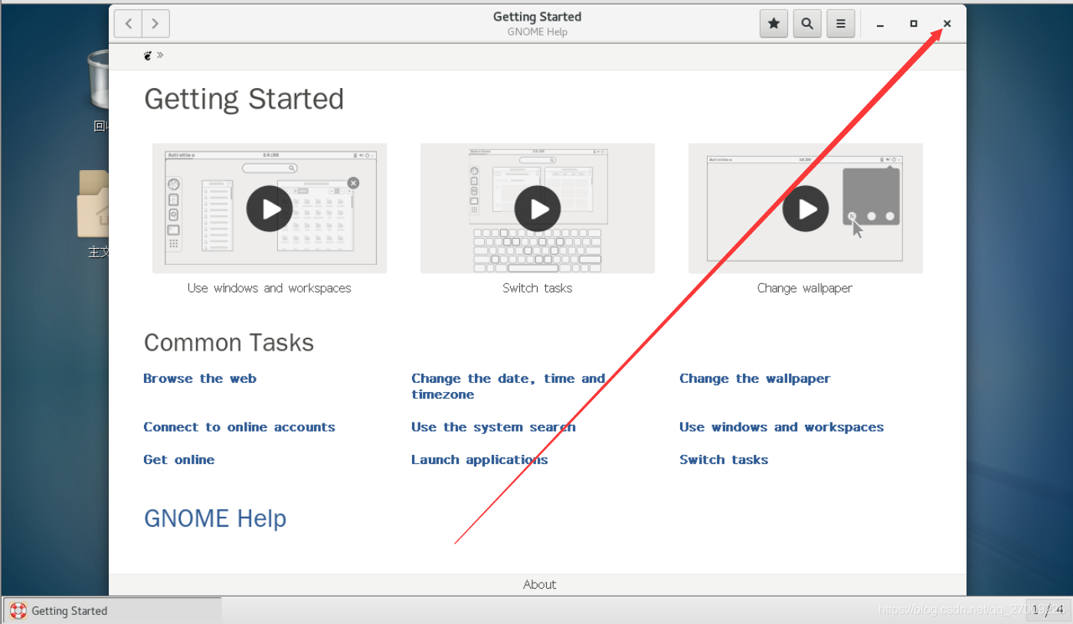Open Use the system search link
This screenshot has width=1073, height=624.
click(x=493, y=427)
